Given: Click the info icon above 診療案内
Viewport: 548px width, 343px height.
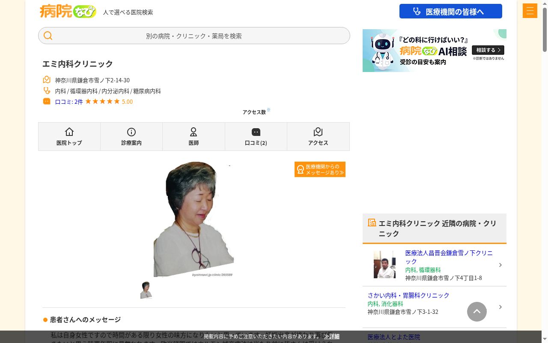Looking at the screenshot, I should [x=131, y=132].
